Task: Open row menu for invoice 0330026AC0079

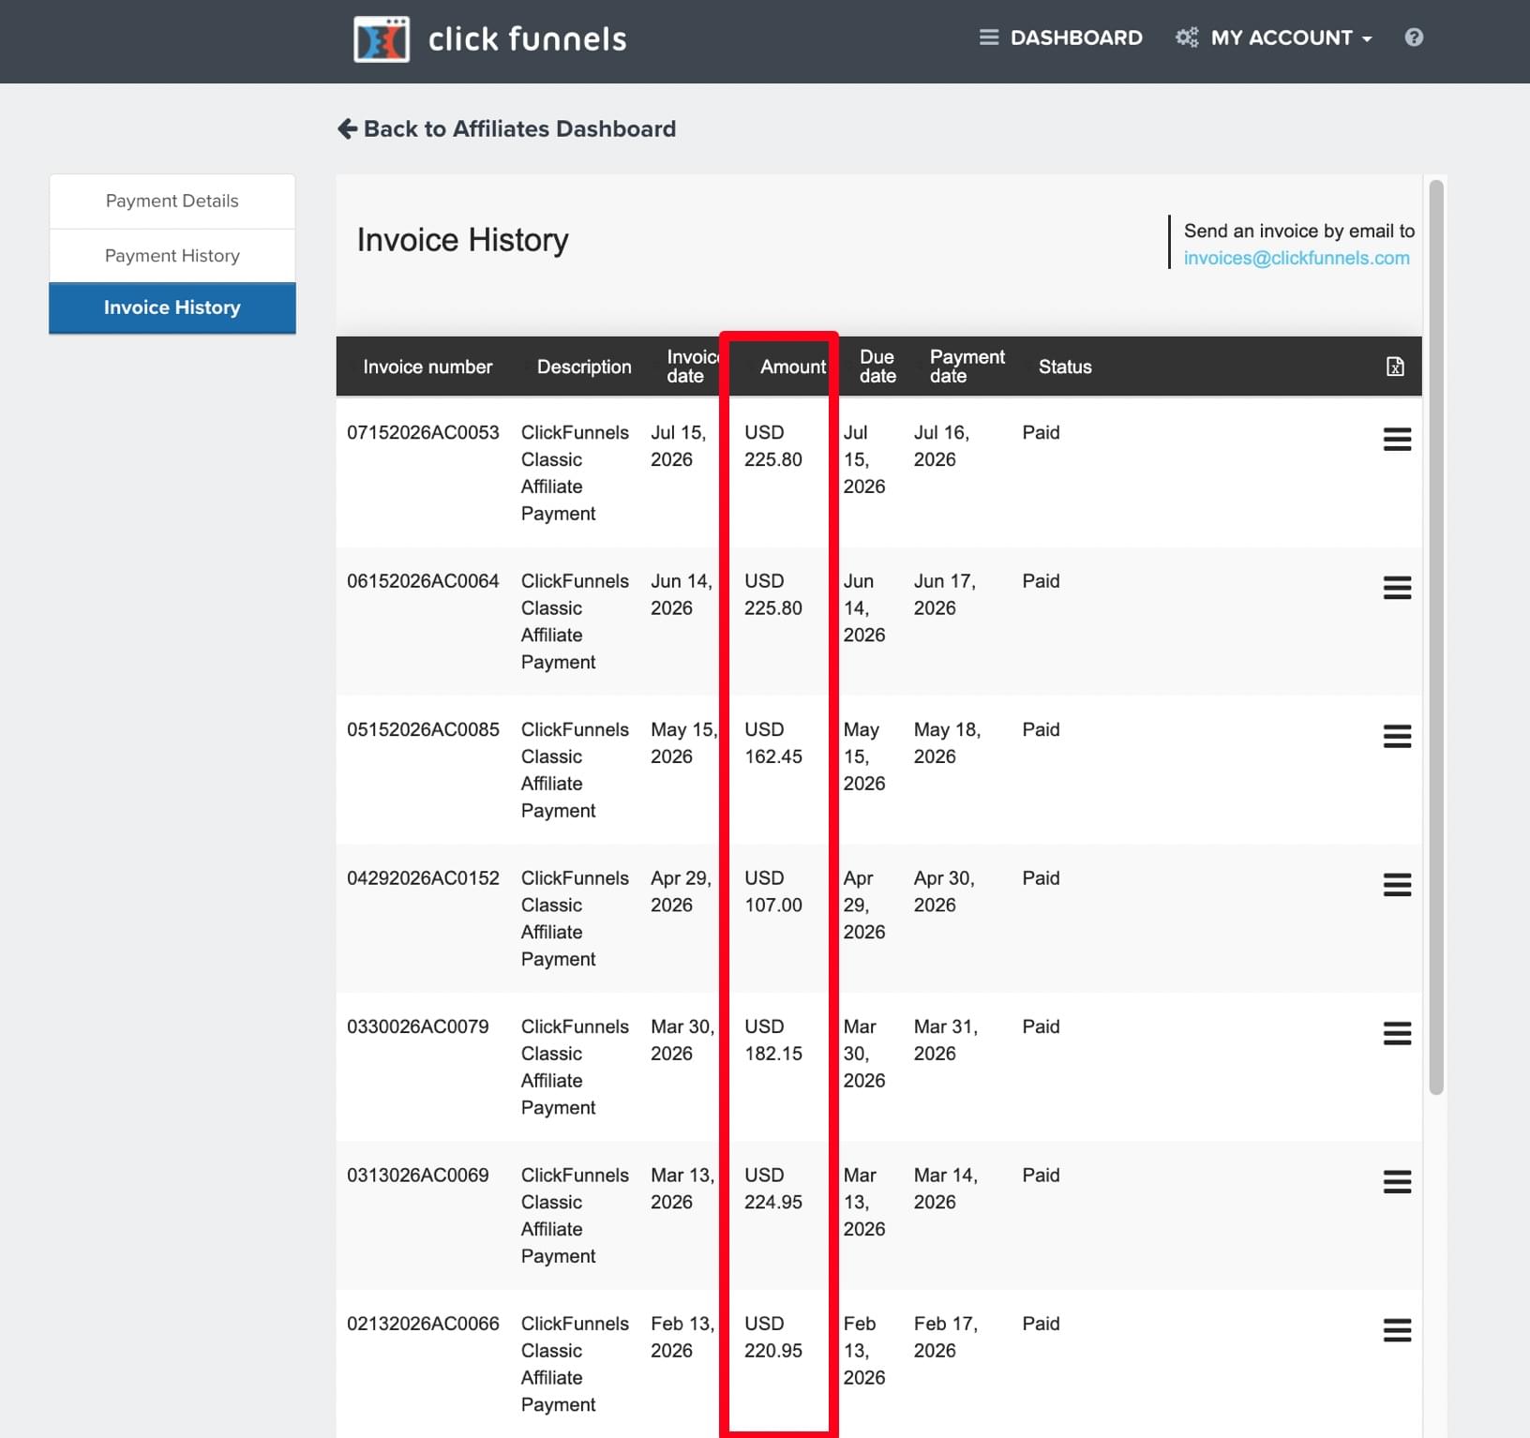Action: (1397, 1033)
